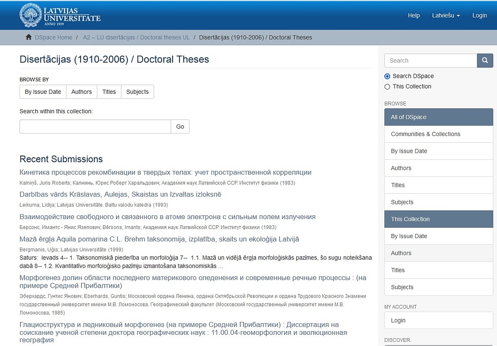Open thesis 'Кинетика процессов рекомбинации в твердых телах'
Screen dimensions: 497x346
165,172
